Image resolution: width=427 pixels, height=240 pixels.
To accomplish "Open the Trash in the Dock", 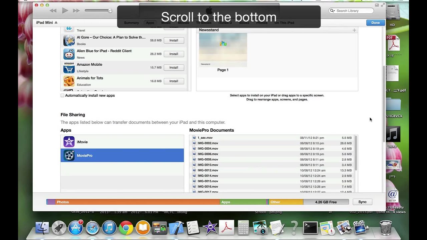I will click(386, 228).
